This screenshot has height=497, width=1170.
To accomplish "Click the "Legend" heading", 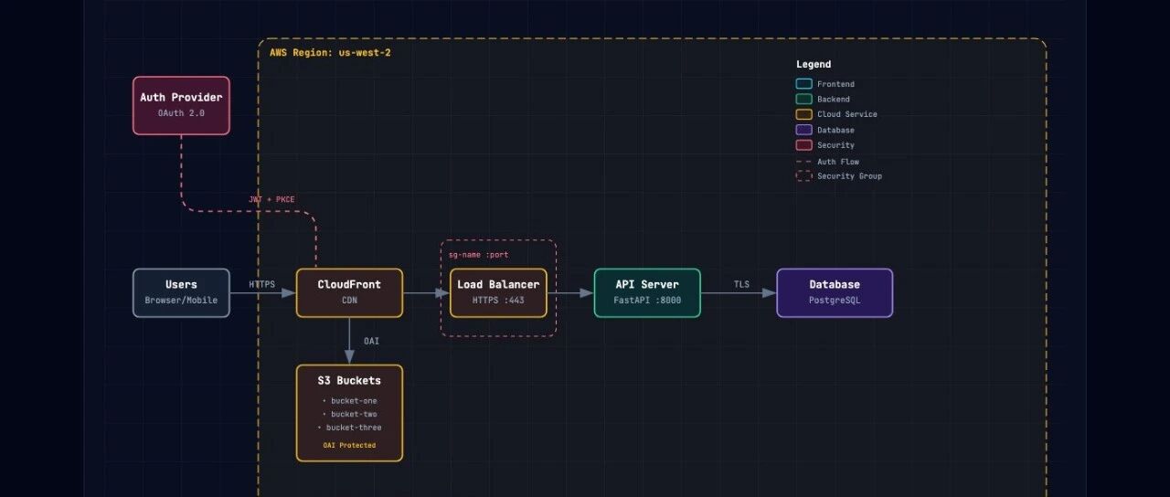I will 814,65.
